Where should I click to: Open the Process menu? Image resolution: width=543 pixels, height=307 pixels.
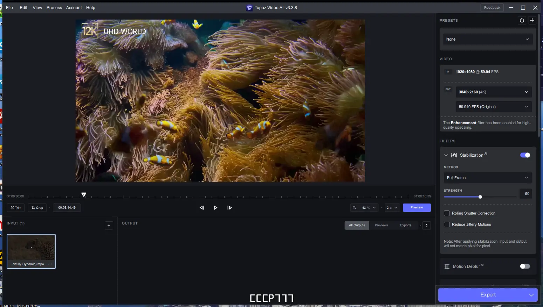pos(54,8)
